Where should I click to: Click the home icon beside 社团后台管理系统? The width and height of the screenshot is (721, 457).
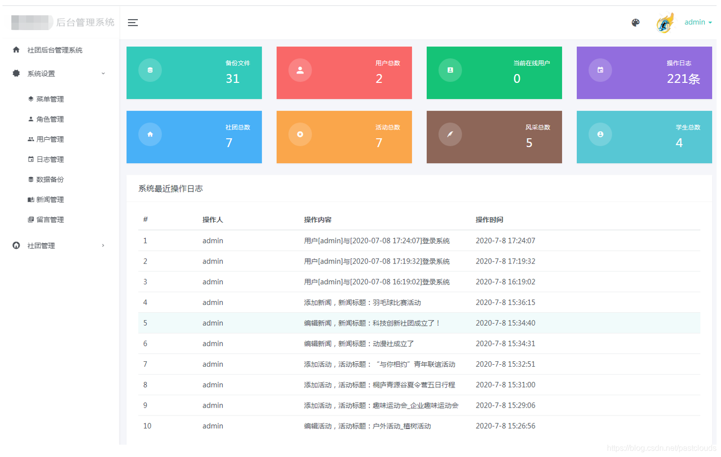(x=16, y=50)
